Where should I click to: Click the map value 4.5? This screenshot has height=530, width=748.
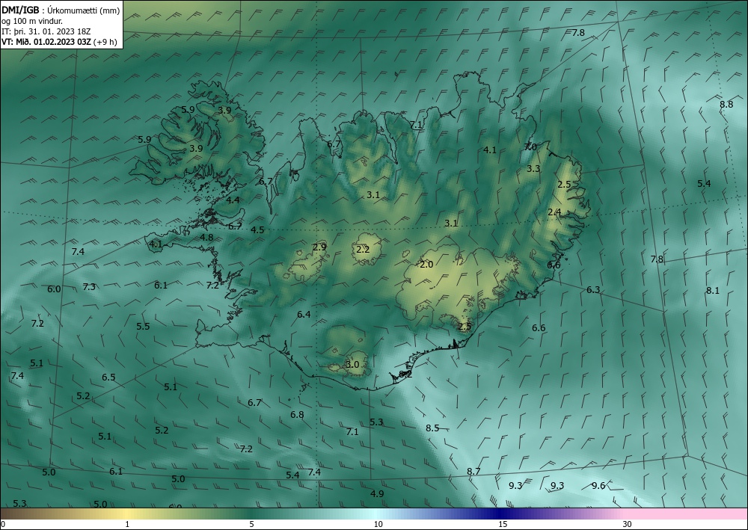tap(257, 230)
